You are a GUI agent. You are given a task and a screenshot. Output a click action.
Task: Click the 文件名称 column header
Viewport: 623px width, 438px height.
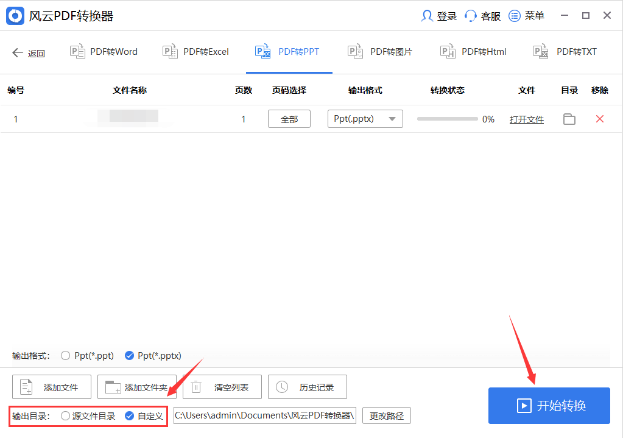(x=130, y=90)
